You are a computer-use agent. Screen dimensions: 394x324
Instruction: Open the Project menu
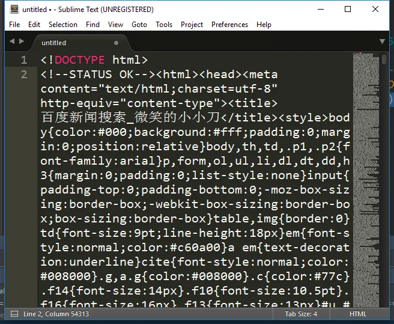coord(192,25)
